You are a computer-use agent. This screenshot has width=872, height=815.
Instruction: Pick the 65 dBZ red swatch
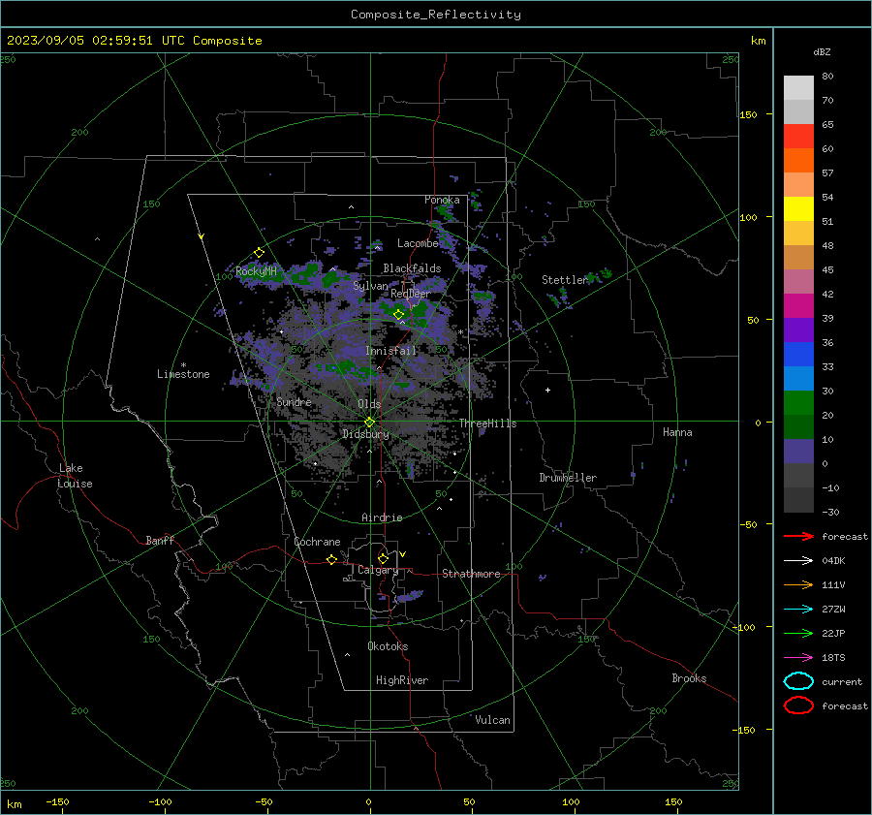point(798,137)
